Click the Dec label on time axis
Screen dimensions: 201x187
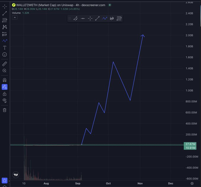pyautogui.click(x=171, y=183)
